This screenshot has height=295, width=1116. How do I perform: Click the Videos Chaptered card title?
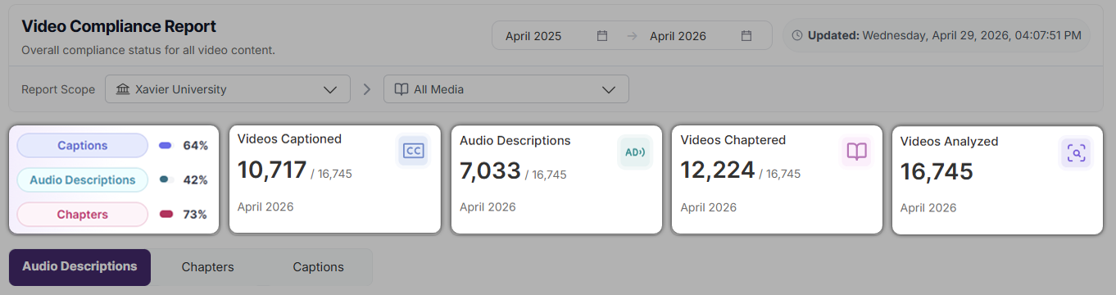point(733,140)
